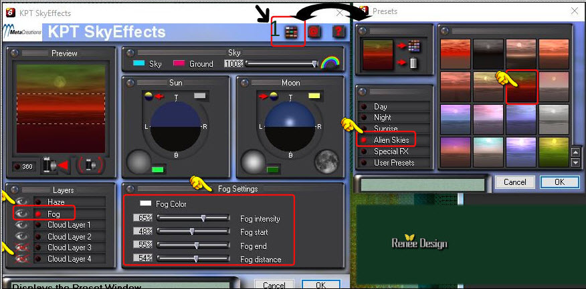
Task: Click the Sun glow sphere icon
Action: click(x=138, y=162)
